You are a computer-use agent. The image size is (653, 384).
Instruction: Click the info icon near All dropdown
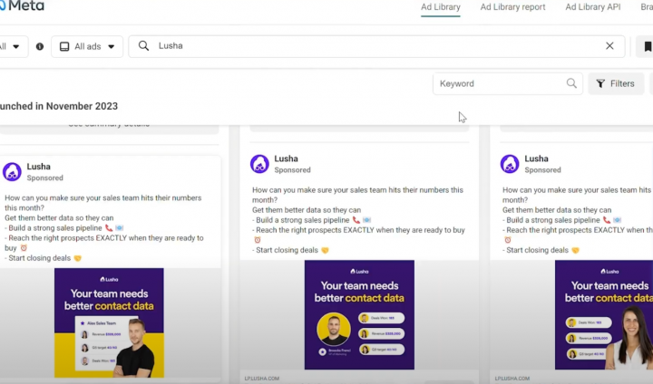[39, 46]
